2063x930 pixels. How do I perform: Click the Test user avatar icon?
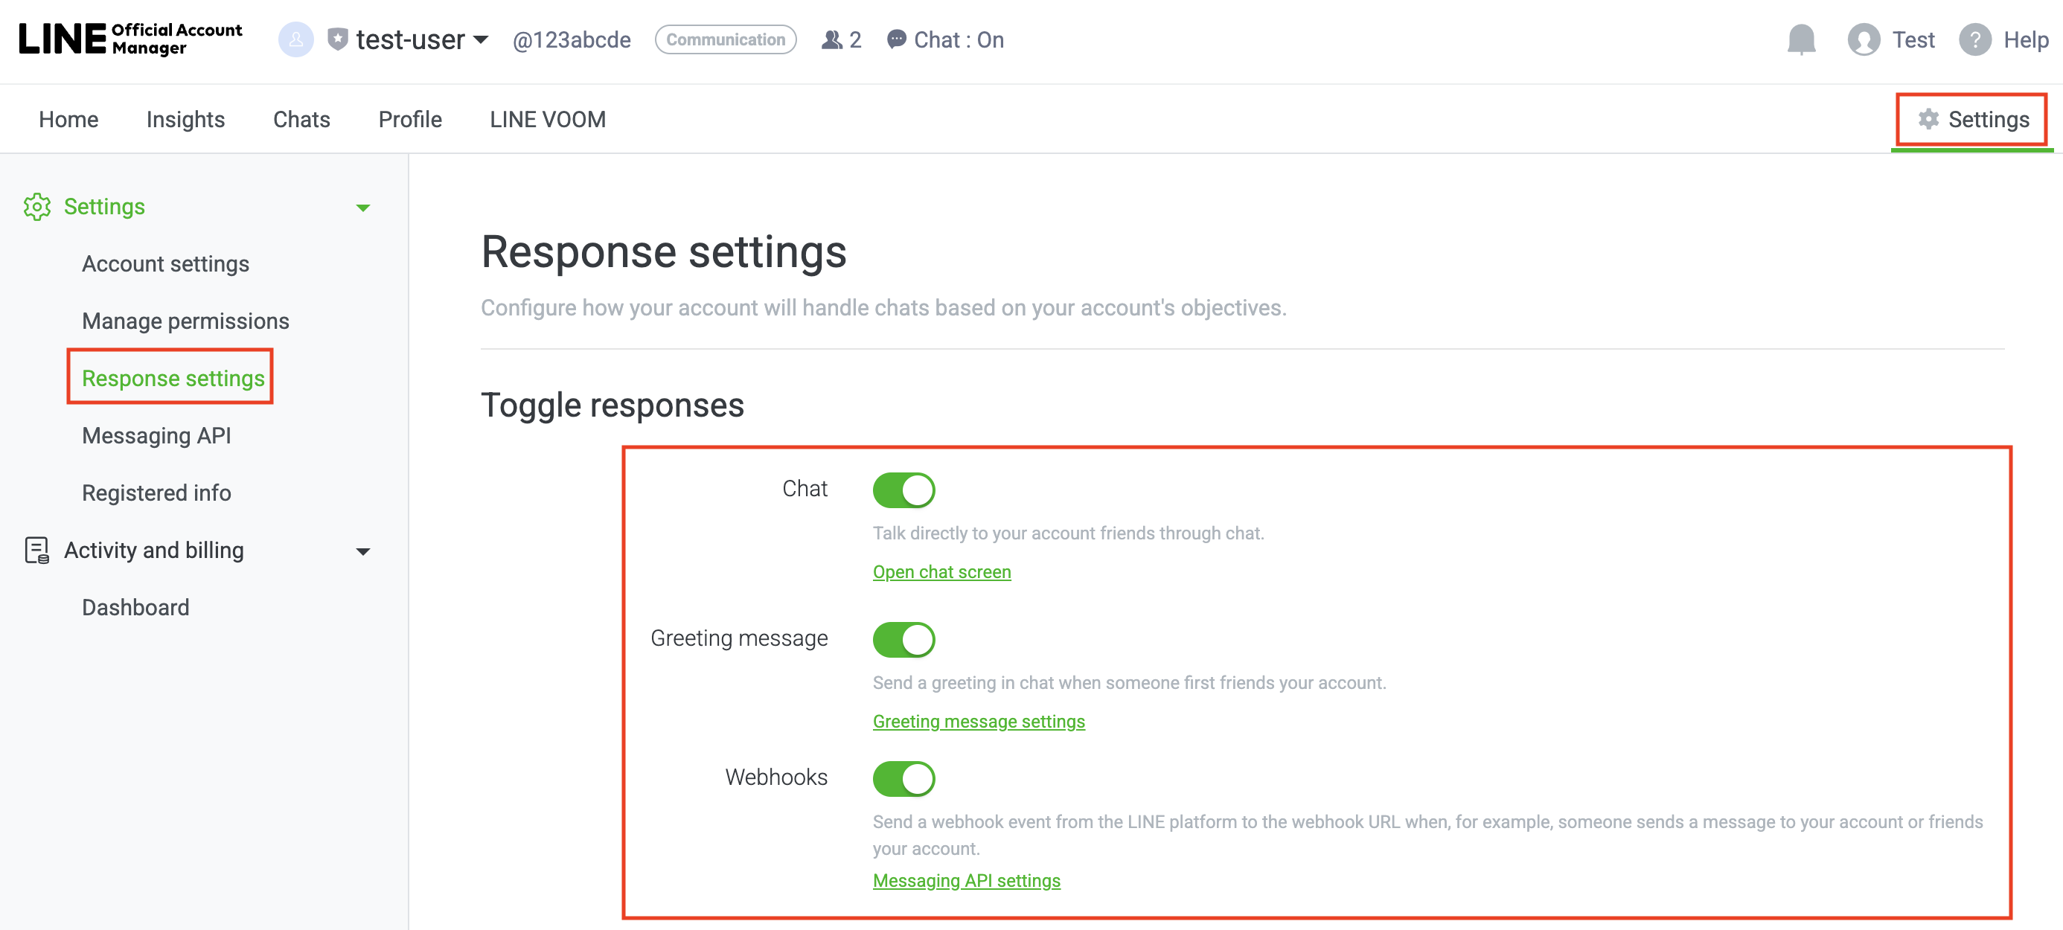pos(1864,39)
